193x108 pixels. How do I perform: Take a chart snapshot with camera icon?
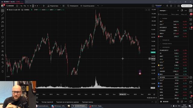(x=179, y=6)
